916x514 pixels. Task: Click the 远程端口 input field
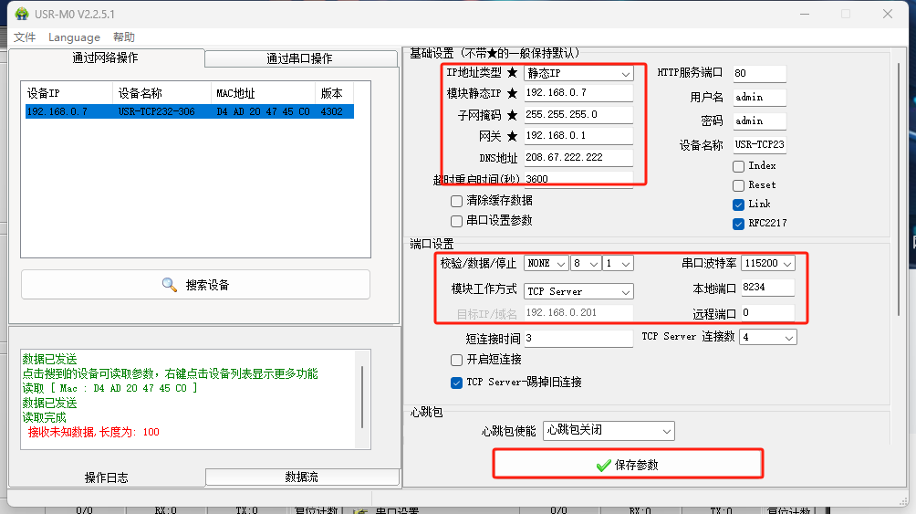click(x=767, y=313)
